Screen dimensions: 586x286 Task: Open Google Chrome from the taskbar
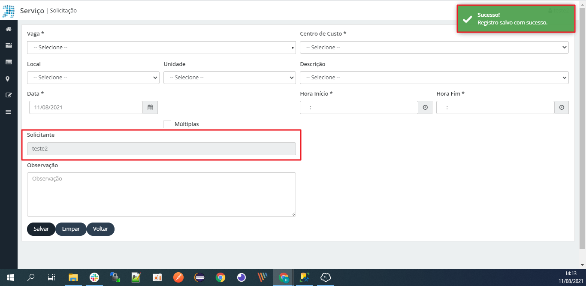[x=220, y=277]
